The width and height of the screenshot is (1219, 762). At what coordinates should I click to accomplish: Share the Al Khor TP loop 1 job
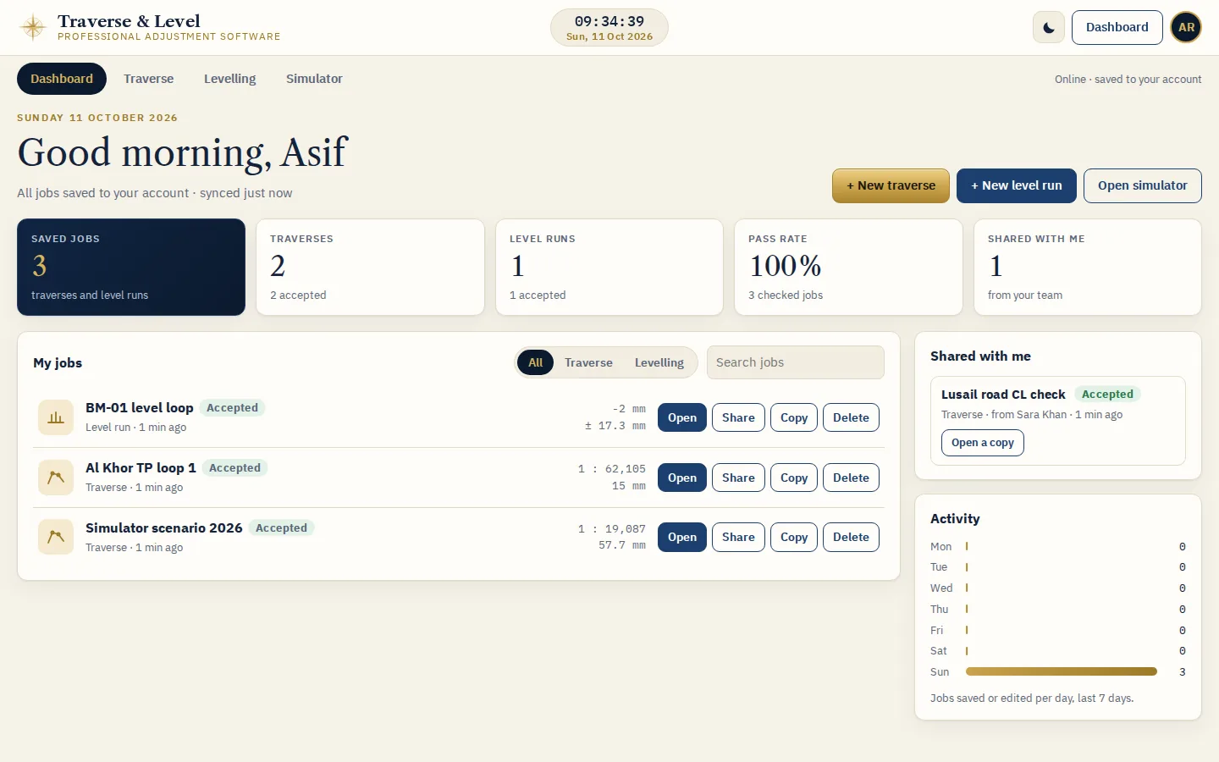tap(738, 478)
